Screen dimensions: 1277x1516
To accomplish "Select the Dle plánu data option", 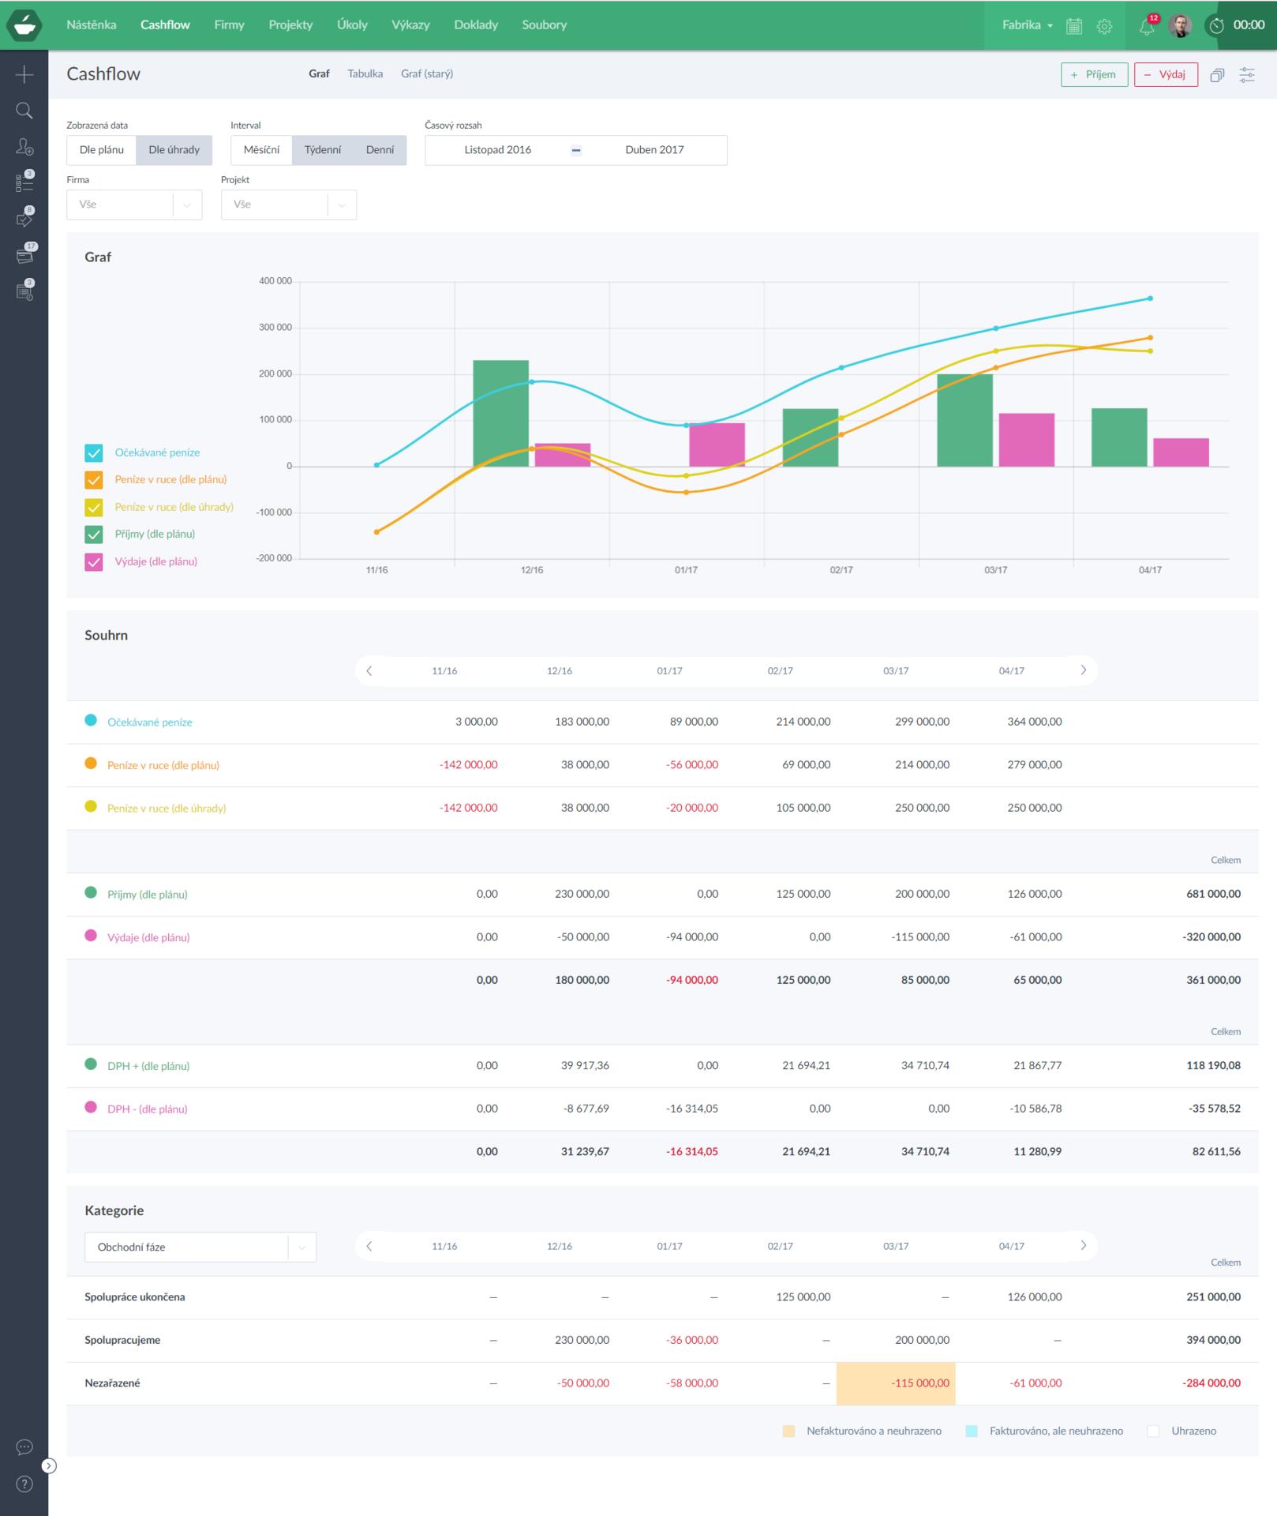I will click(102, 150).
